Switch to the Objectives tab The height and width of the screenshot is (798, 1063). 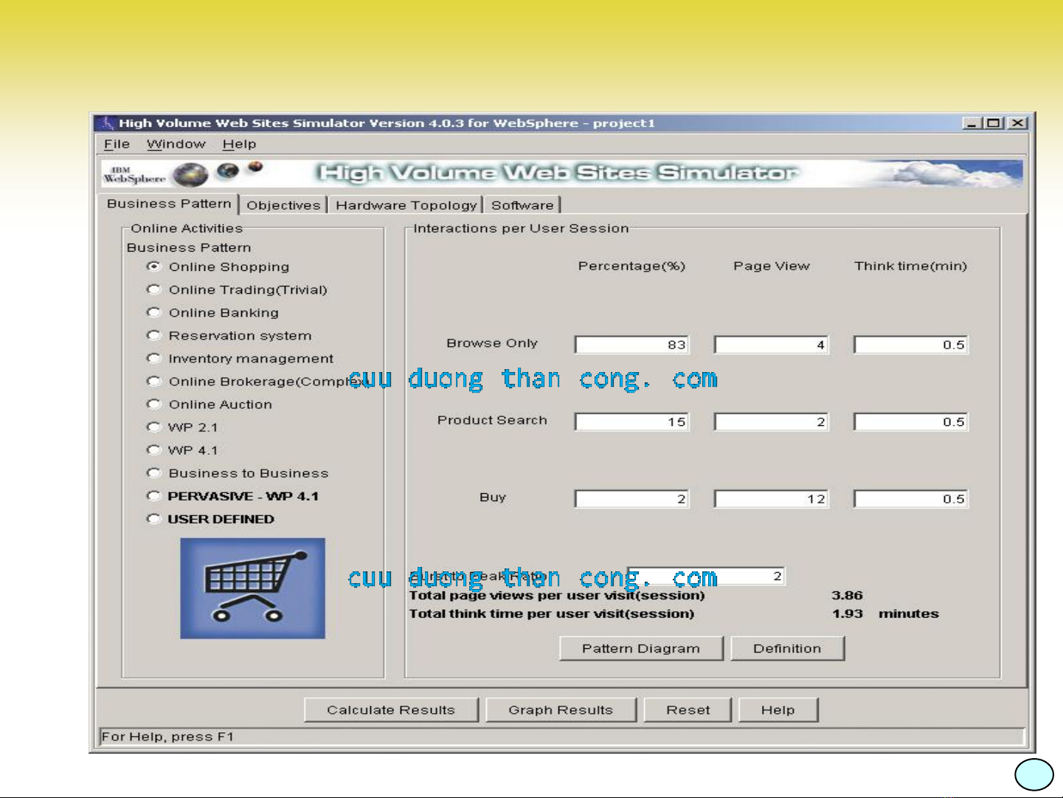click(283, 205)
